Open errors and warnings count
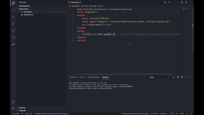Screen dimensions: 204x115 click(28, 114)
